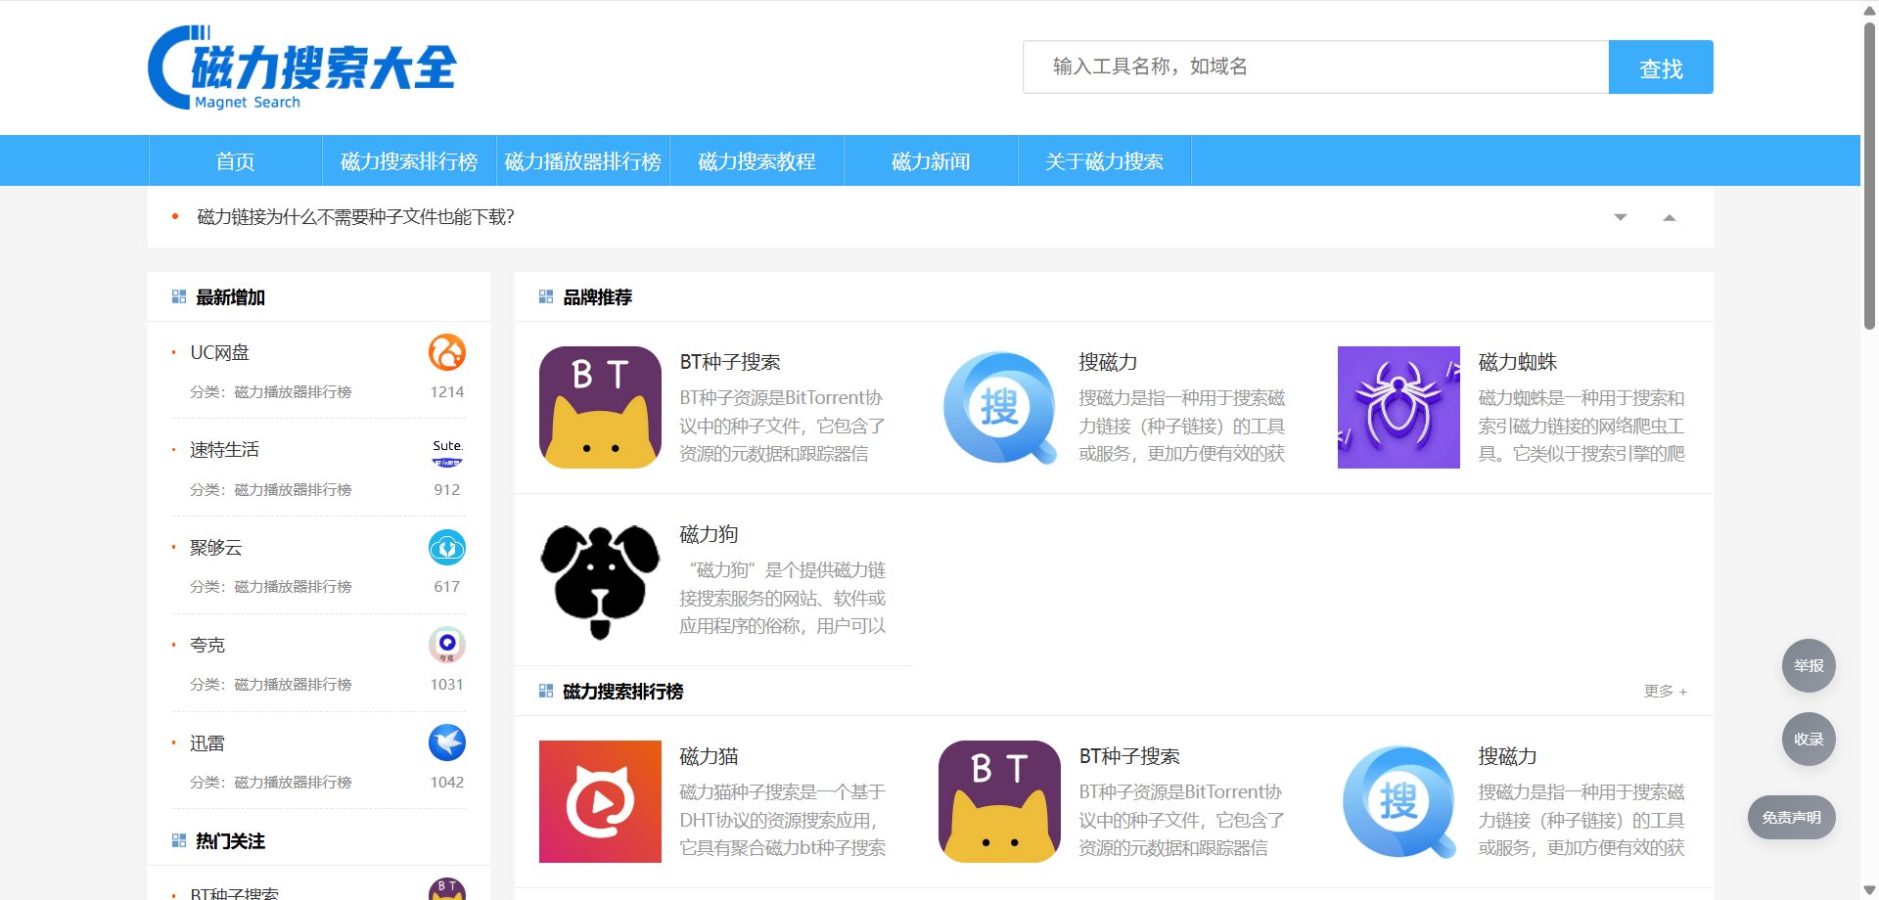The width and height of the screenshot is (1879, 900).
Task: Click the 磁力猫 title
Action: pyautogui.click(x=709, y=756)
